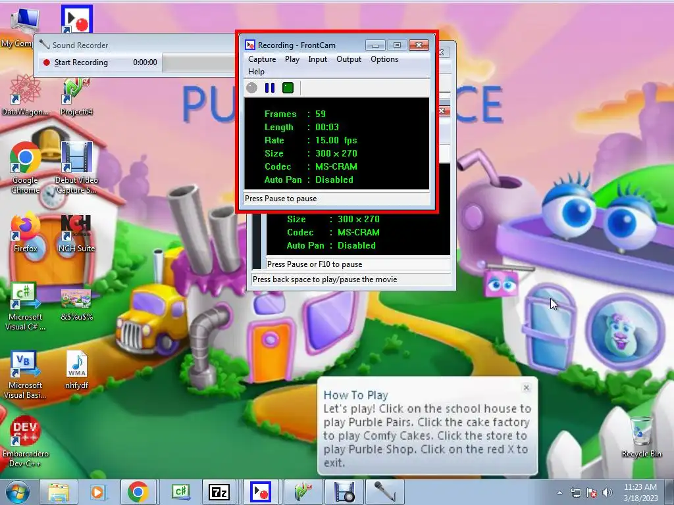This screenshot has width=674, height=505.
Task: Select the Project64 desktop icon
Action: coord(76,95)
